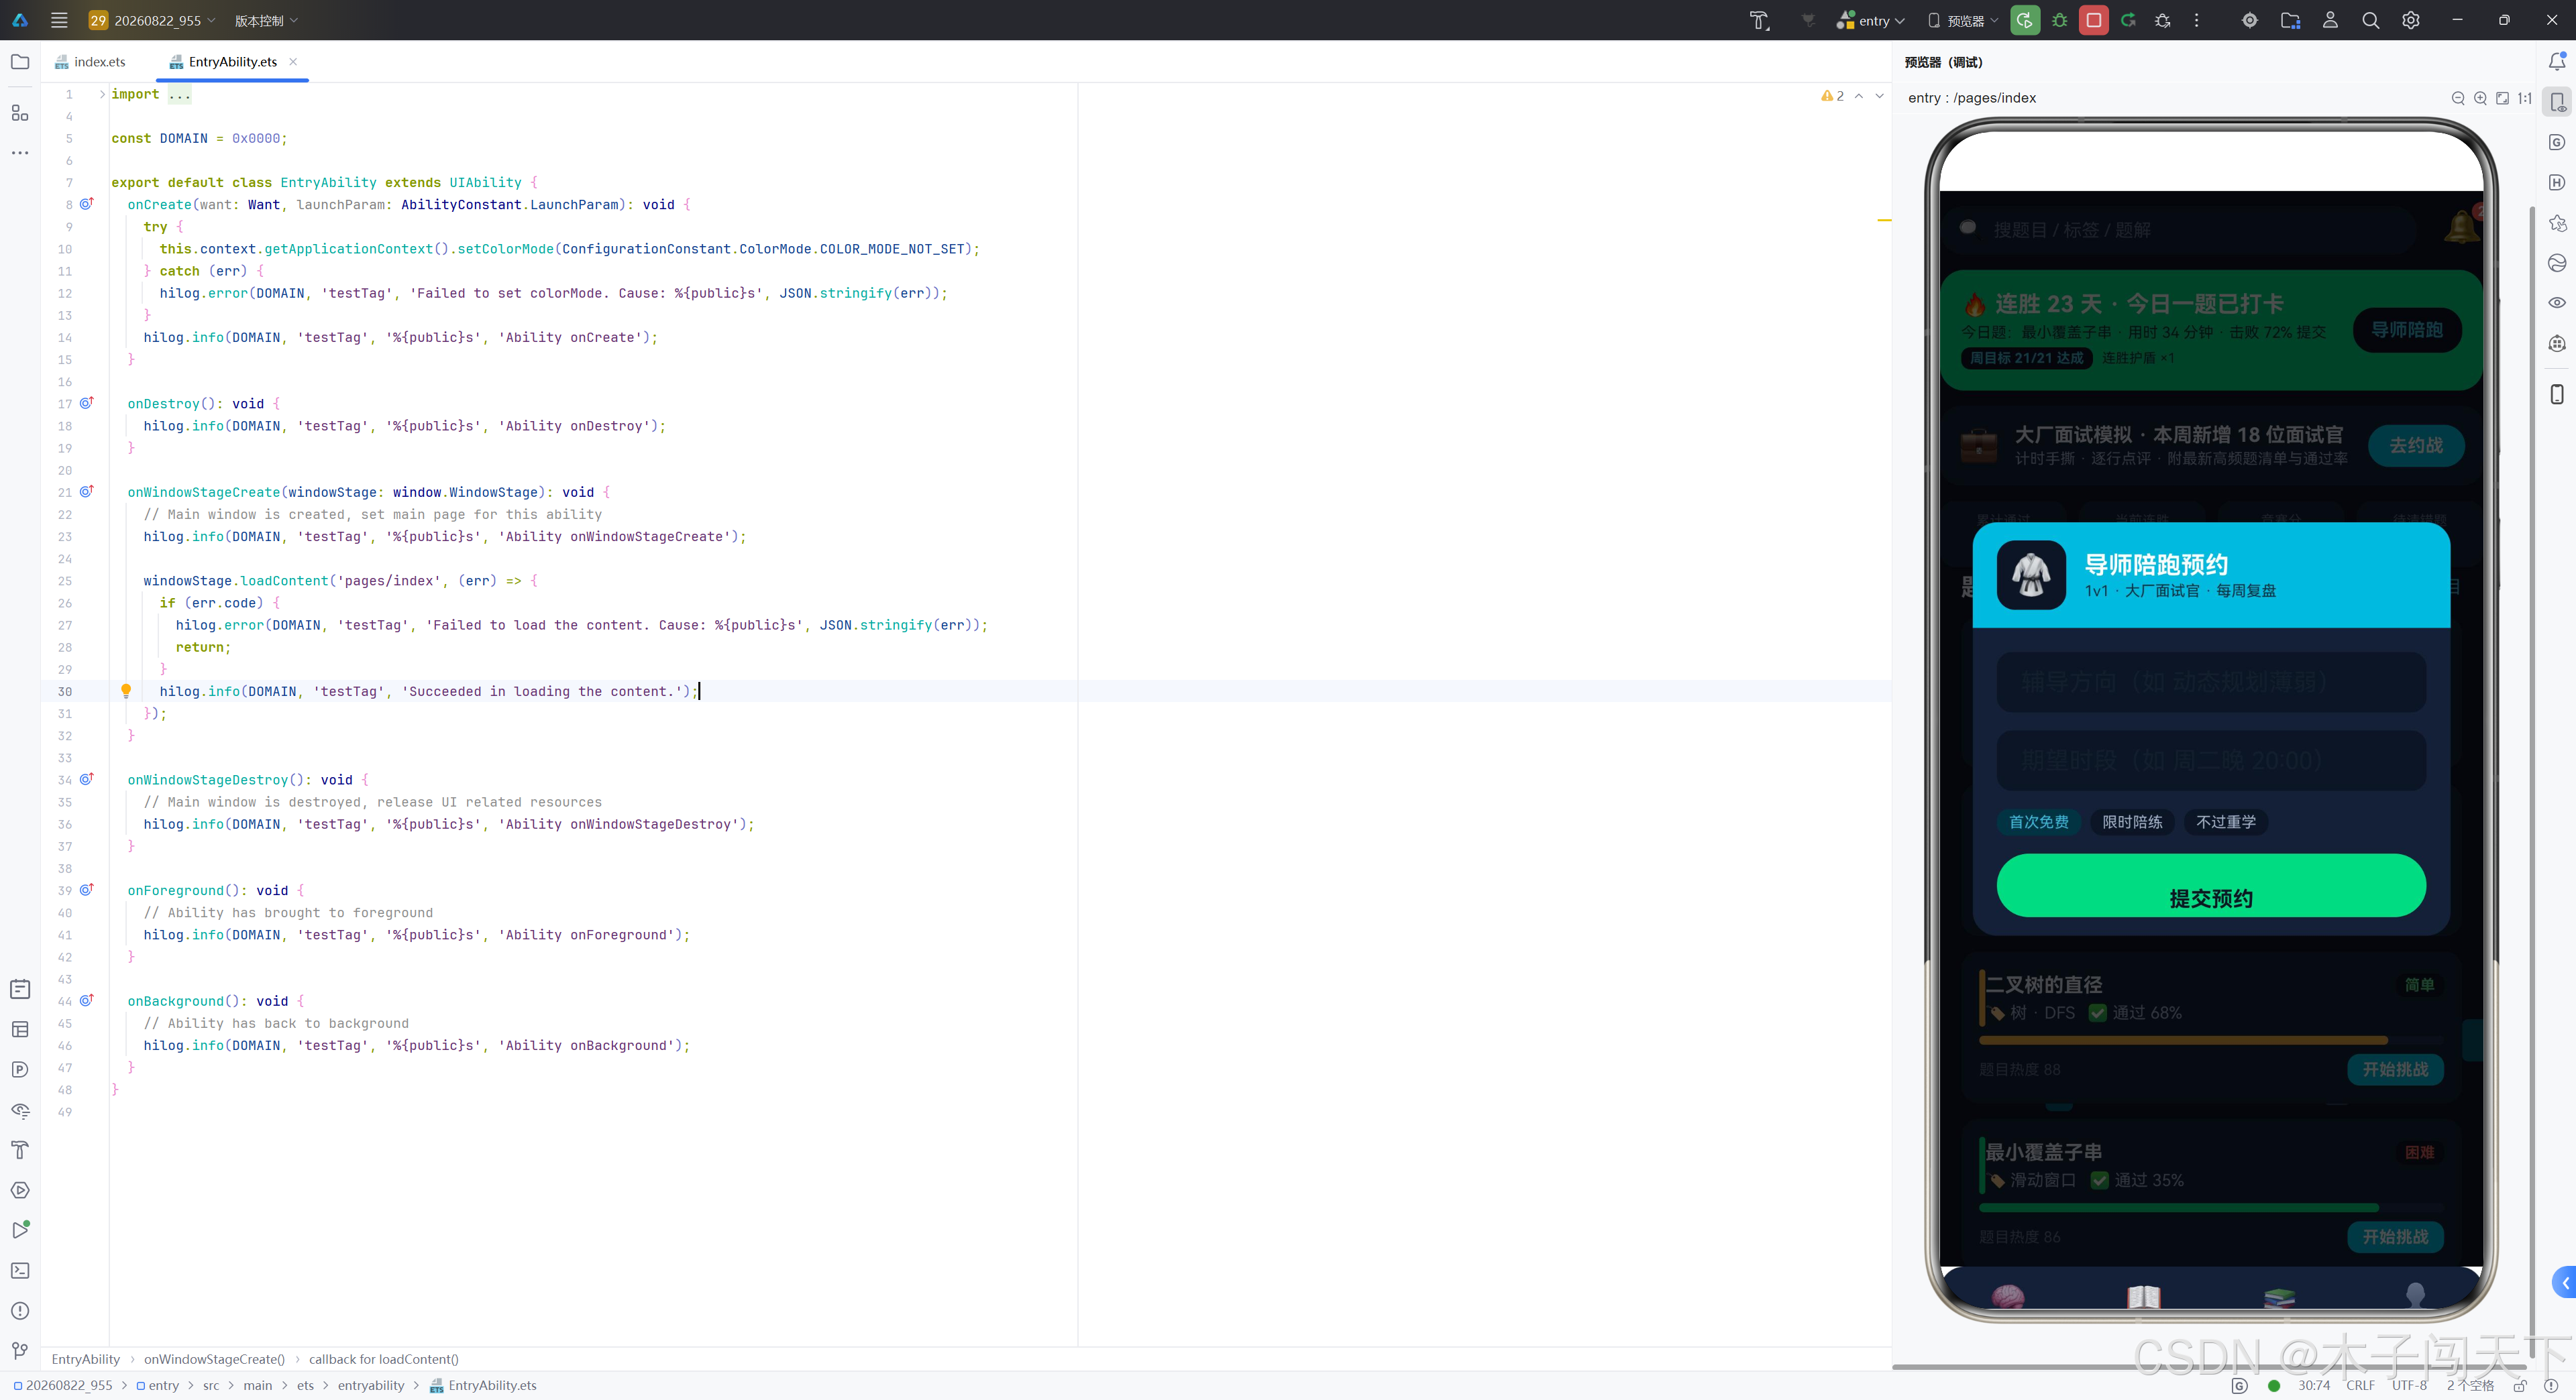Screen dimensions: 2576x1400
Task: Tap the 导师陪跑 button in the preview
Action: point(2407,330)
